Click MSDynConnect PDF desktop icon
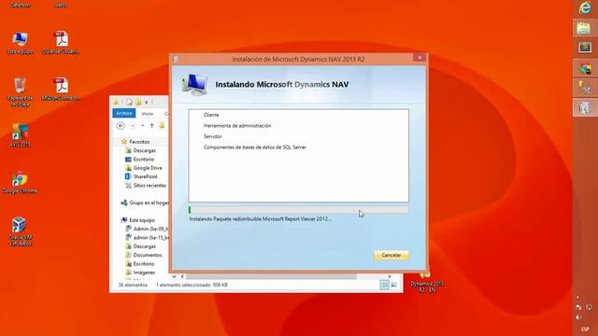 (x=61, y=90)
